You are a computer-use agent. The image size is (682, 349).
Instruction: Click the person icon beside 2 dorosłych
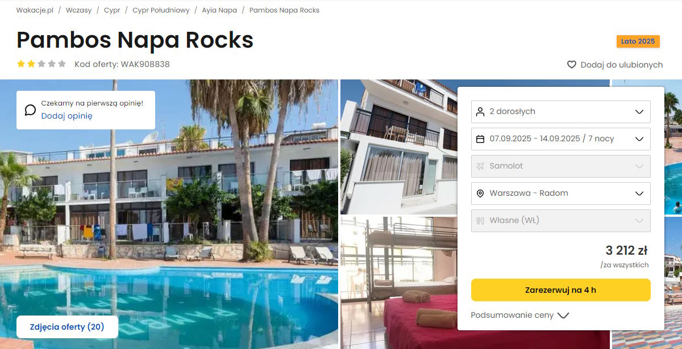click(480, 112)
